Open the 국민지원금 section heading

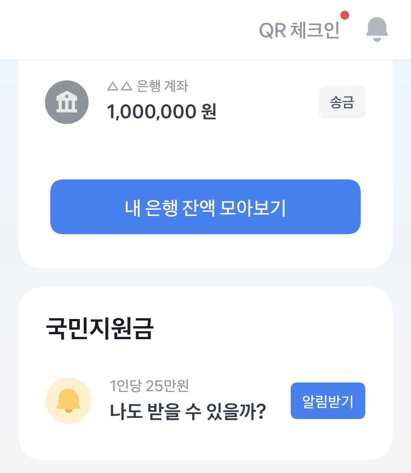click(x=100, y=328)
